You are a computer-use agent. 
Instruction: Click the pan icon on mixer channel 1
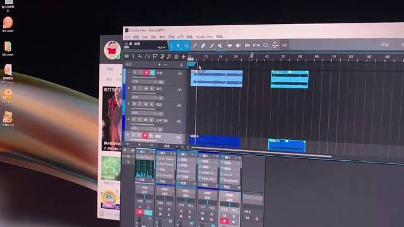(149, 201)
